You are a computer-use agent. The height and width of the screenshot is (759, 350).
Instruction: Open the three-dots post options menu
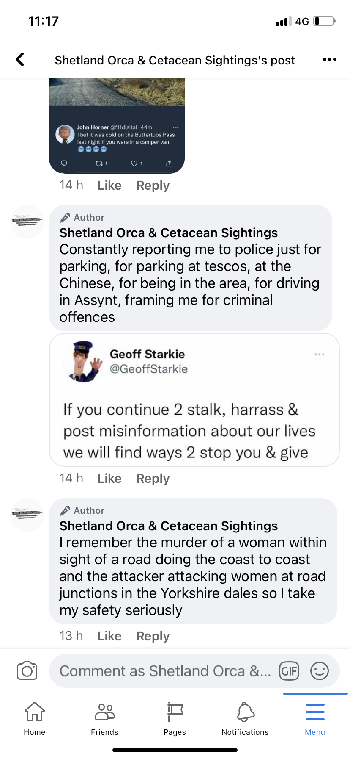[329, 60]
